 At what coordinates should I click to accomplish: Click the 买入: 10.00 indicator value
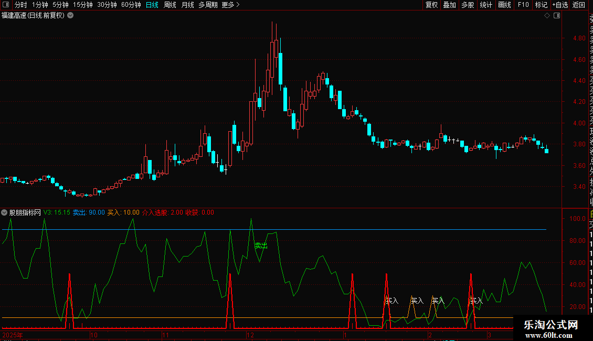click(123, 212)
